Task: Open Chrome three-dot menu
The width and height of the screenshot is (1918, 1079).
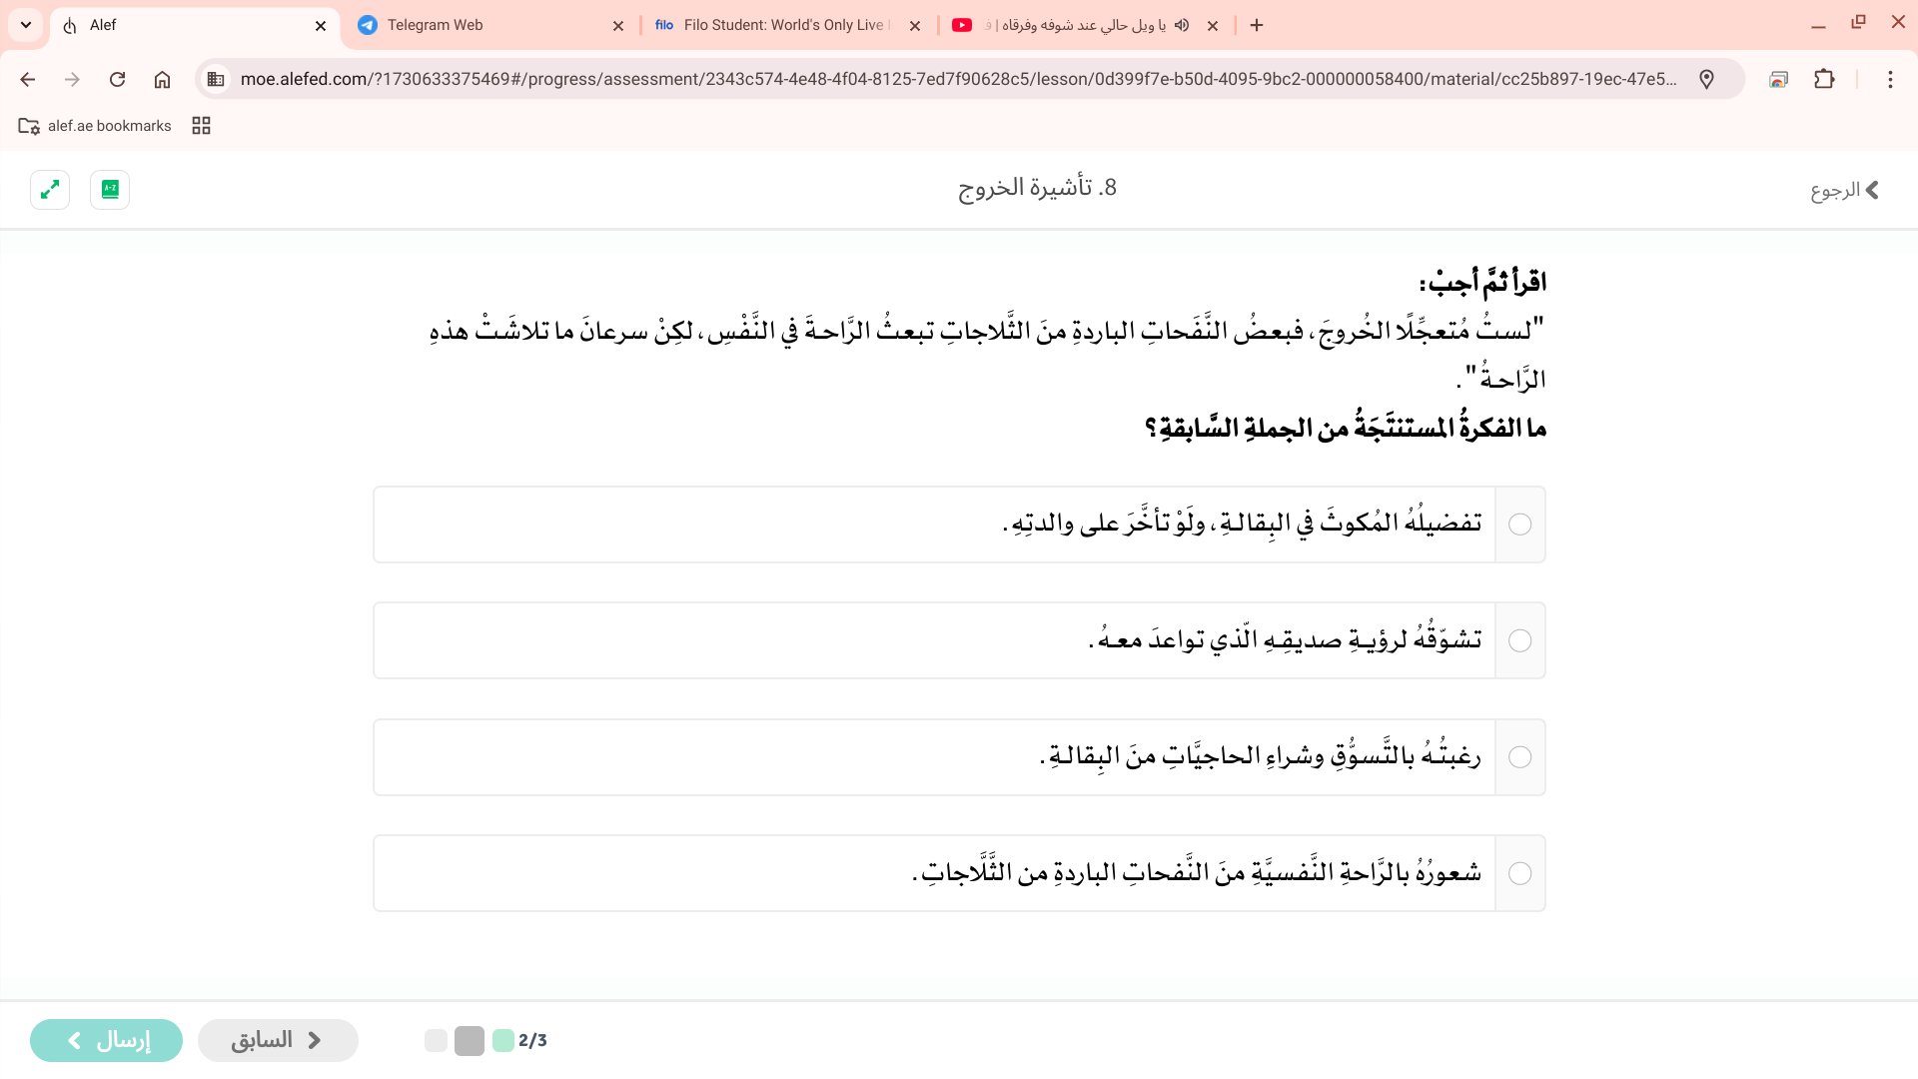Action: point(1889,79)
